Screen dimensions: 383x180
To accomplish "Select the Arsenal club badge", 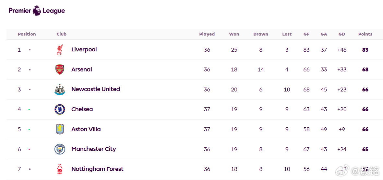I will pos(60,69).
